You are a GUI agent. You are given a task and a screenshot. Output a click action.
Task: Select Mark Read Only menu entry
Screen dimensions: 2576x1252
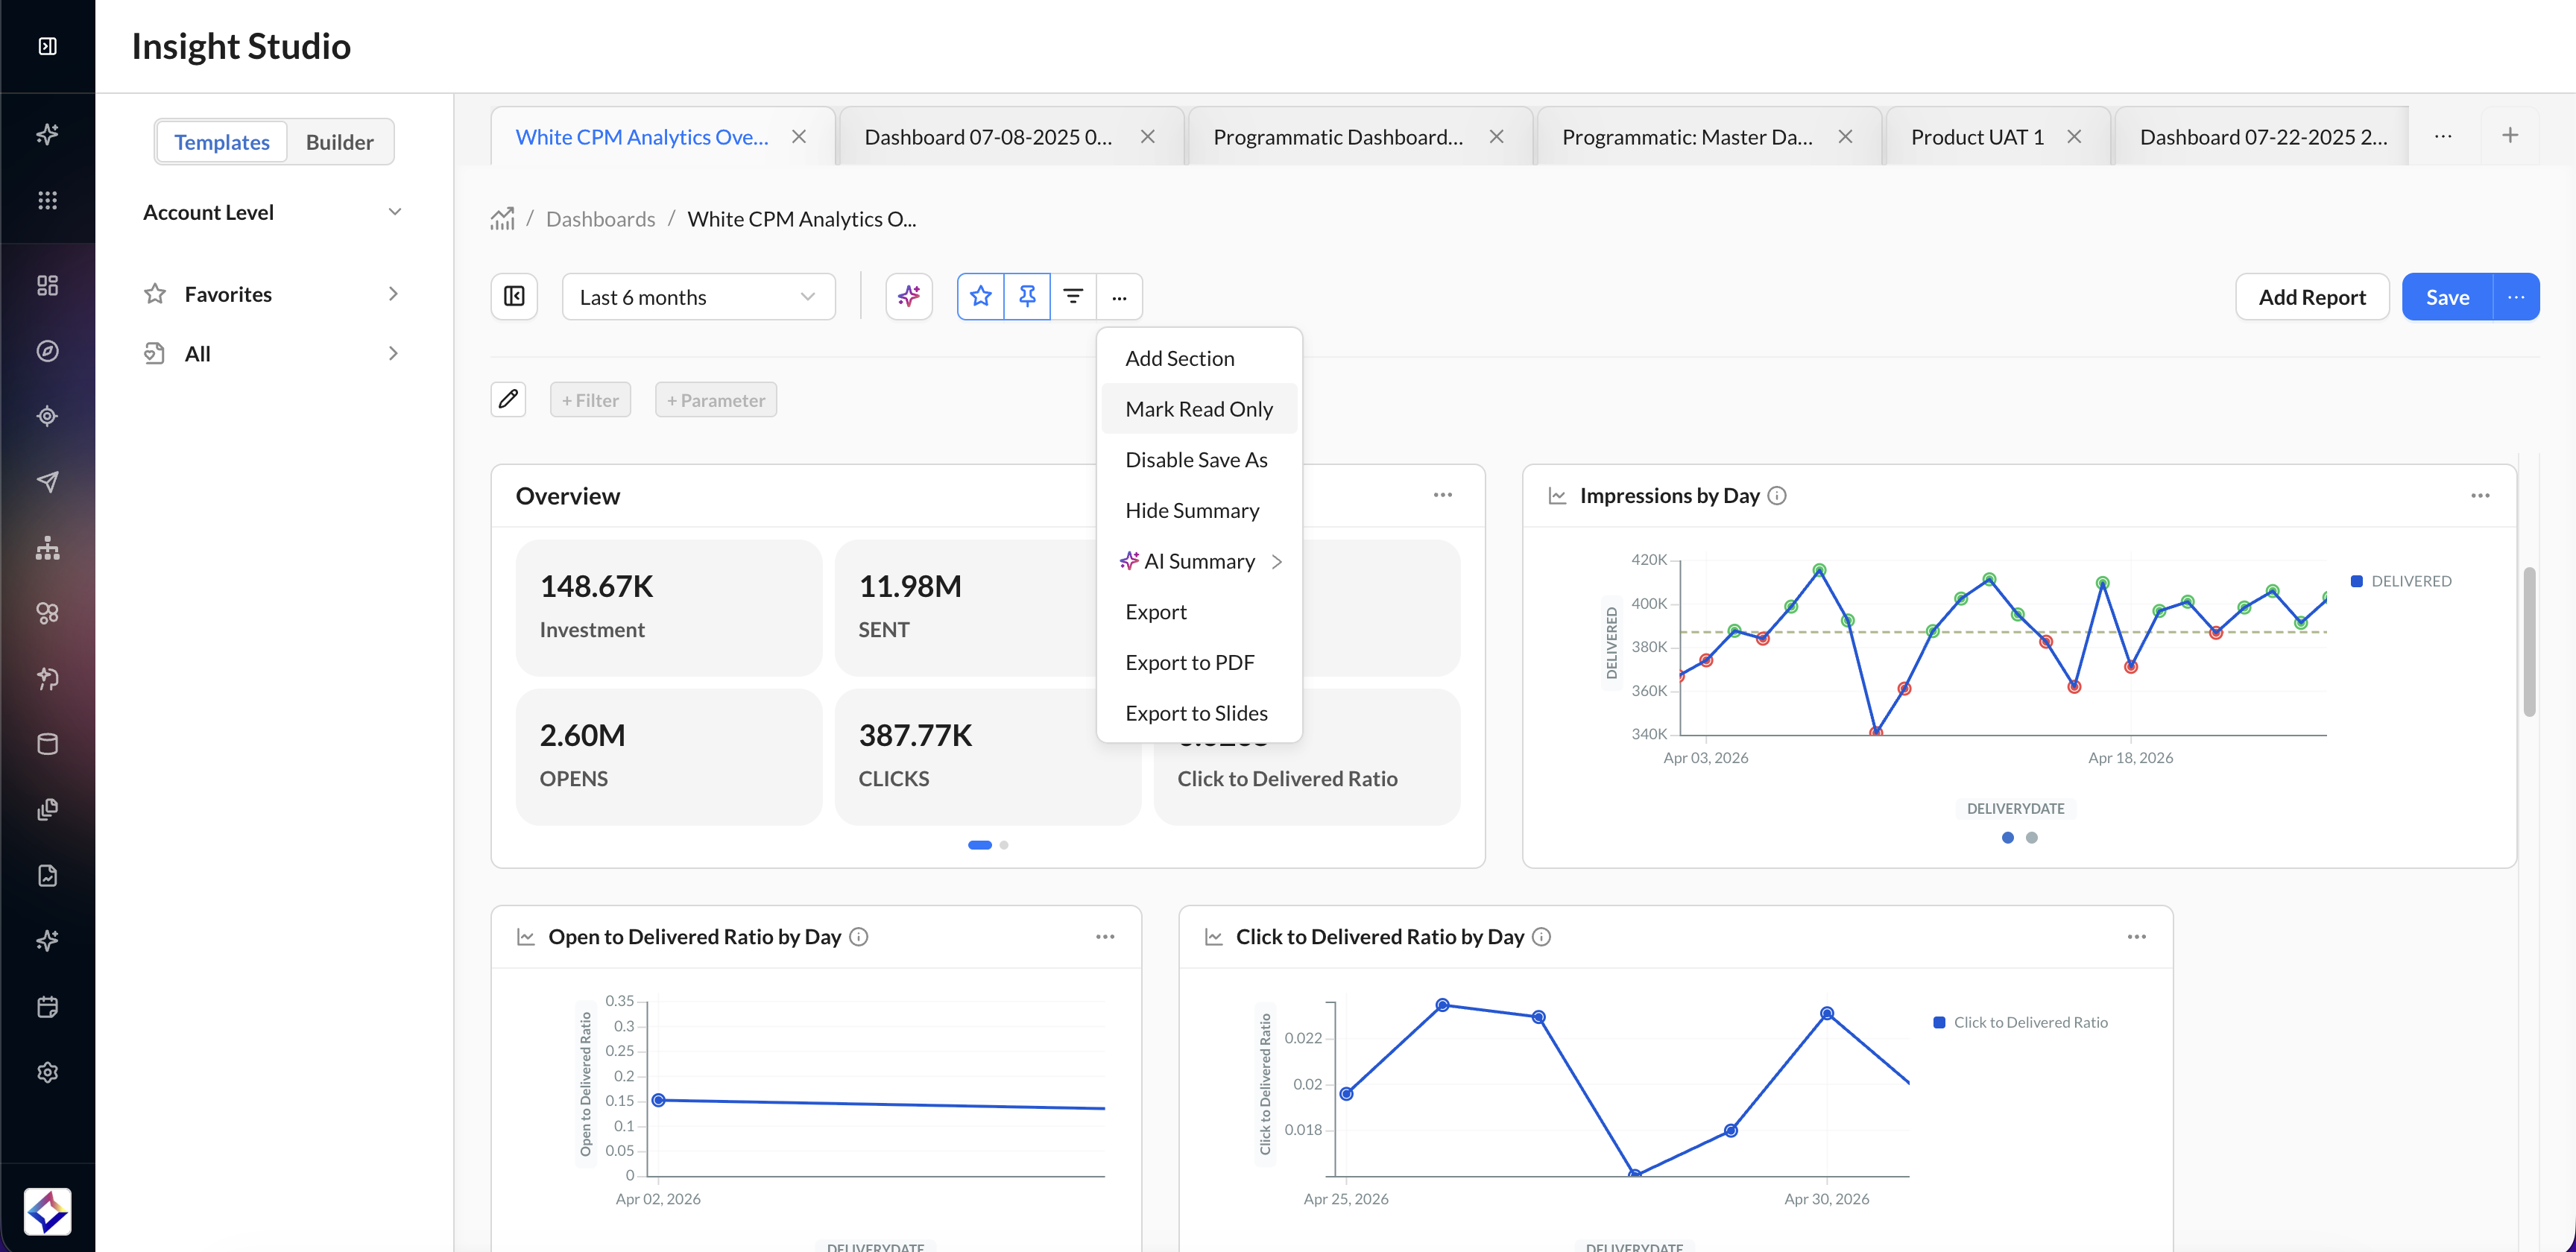pyautogui.click(x=1199, y=409)
